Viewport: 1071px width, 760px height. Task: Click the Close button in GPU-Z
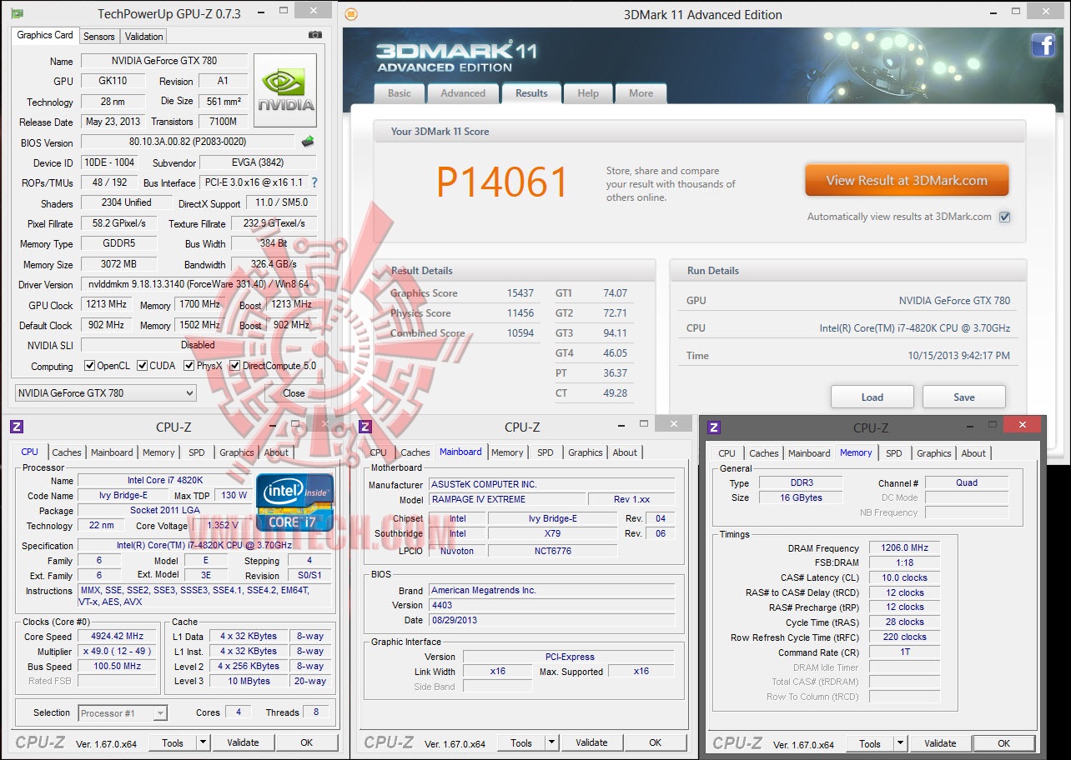(294, 393)
